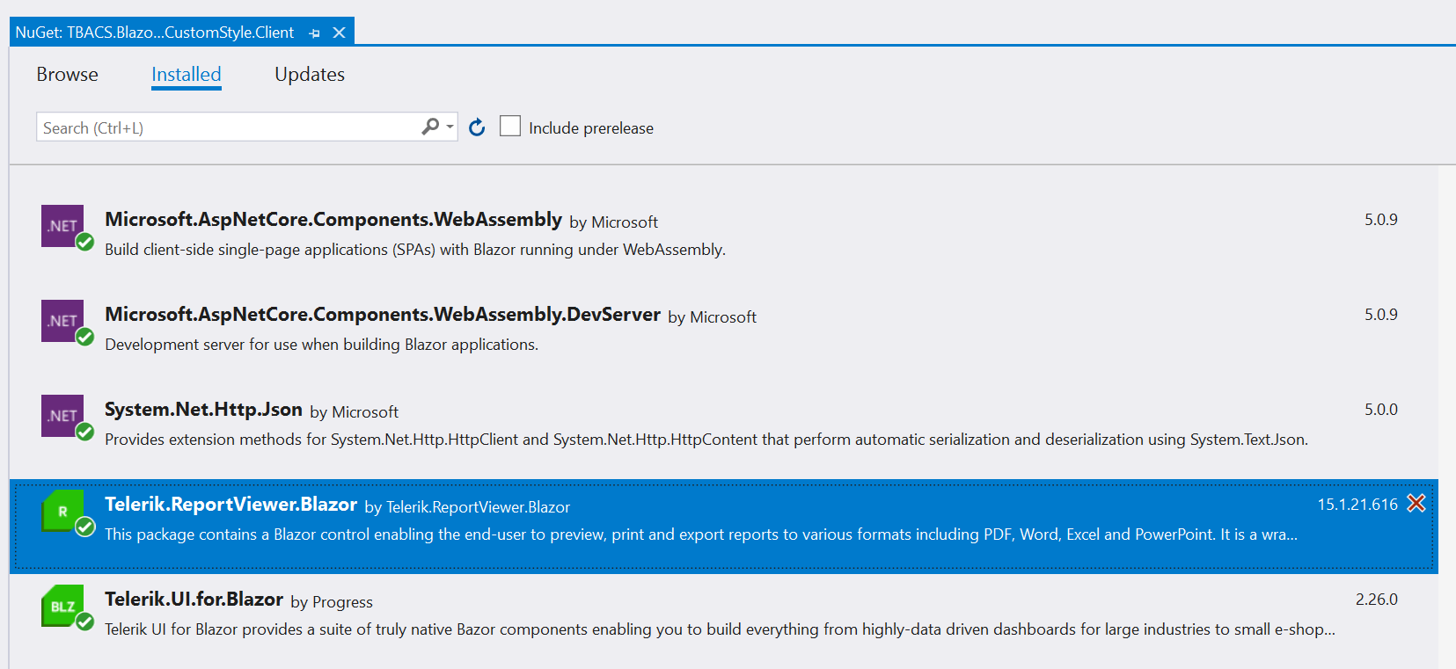Click version 15.1.21.616 of ReportViewer
This screenshot has height=669, width=1456.
[x=1357, y=505]
